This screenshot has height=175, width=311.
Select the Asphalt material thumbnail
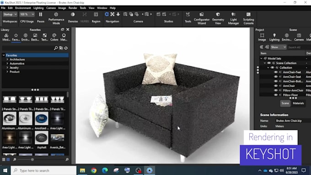pyautogui.click(x=42, y=138)
